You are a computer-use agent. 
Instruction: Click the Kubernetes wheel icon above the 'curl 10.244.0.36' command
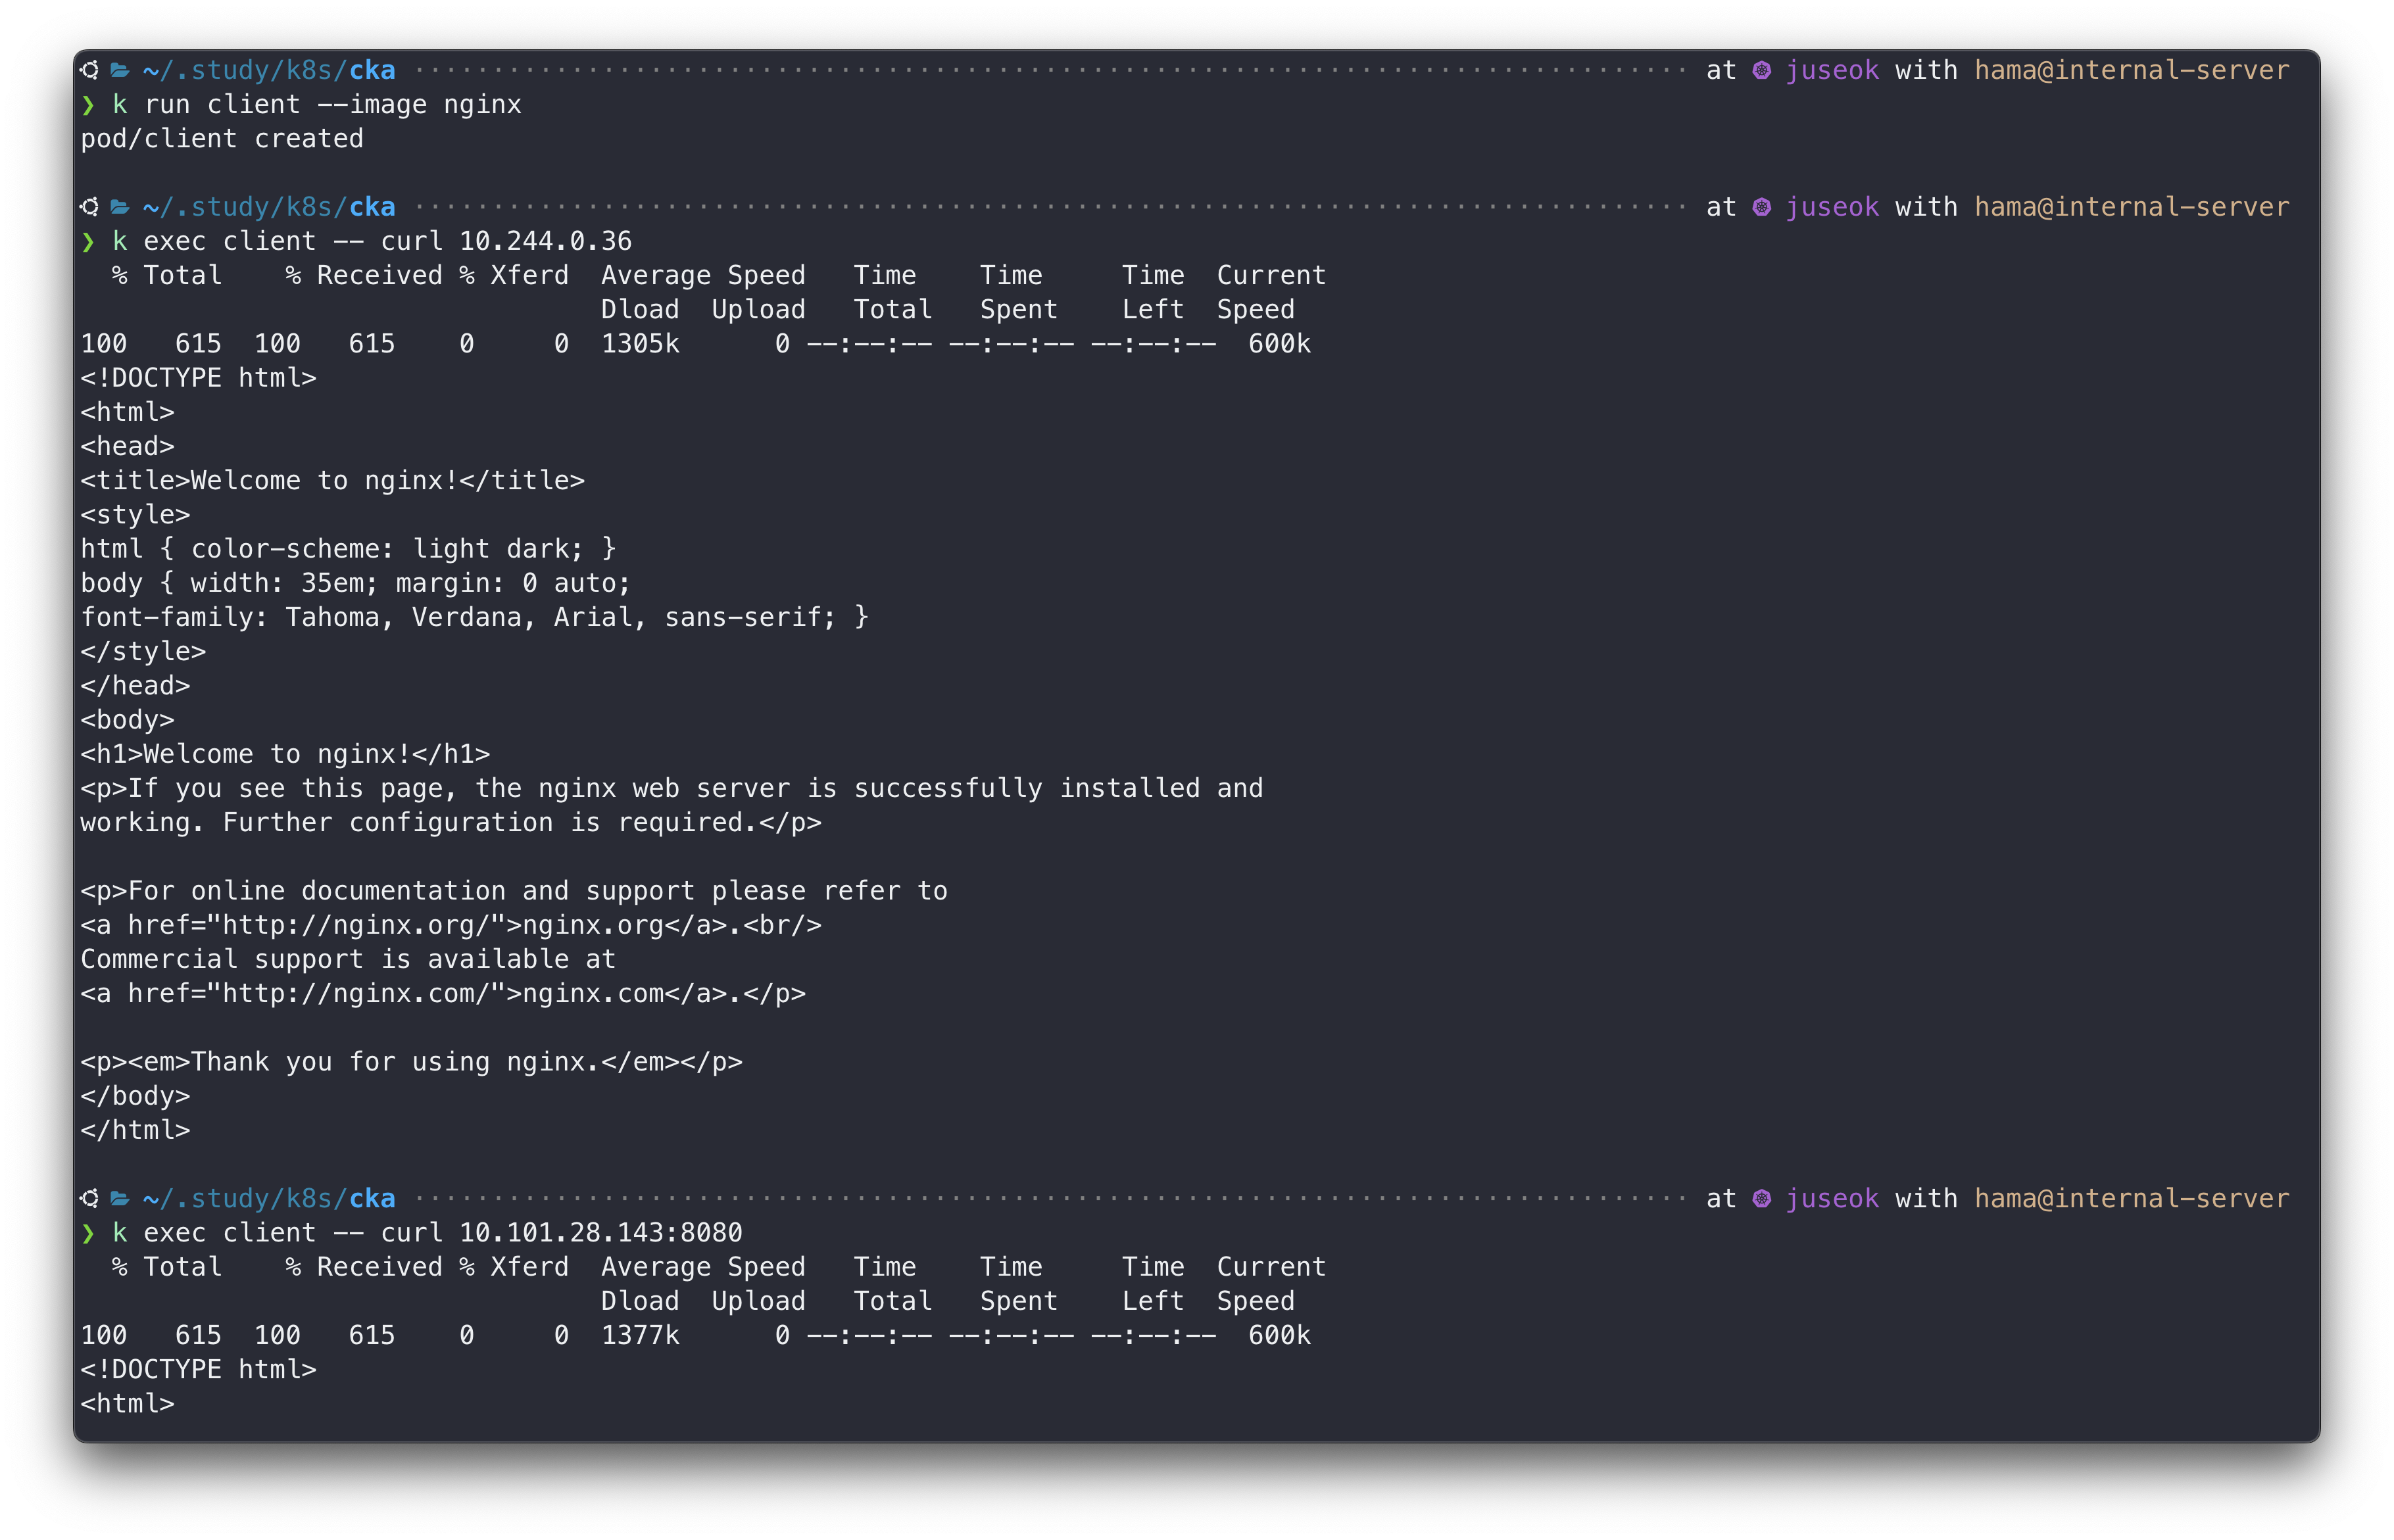click(x=1762, y=207)
